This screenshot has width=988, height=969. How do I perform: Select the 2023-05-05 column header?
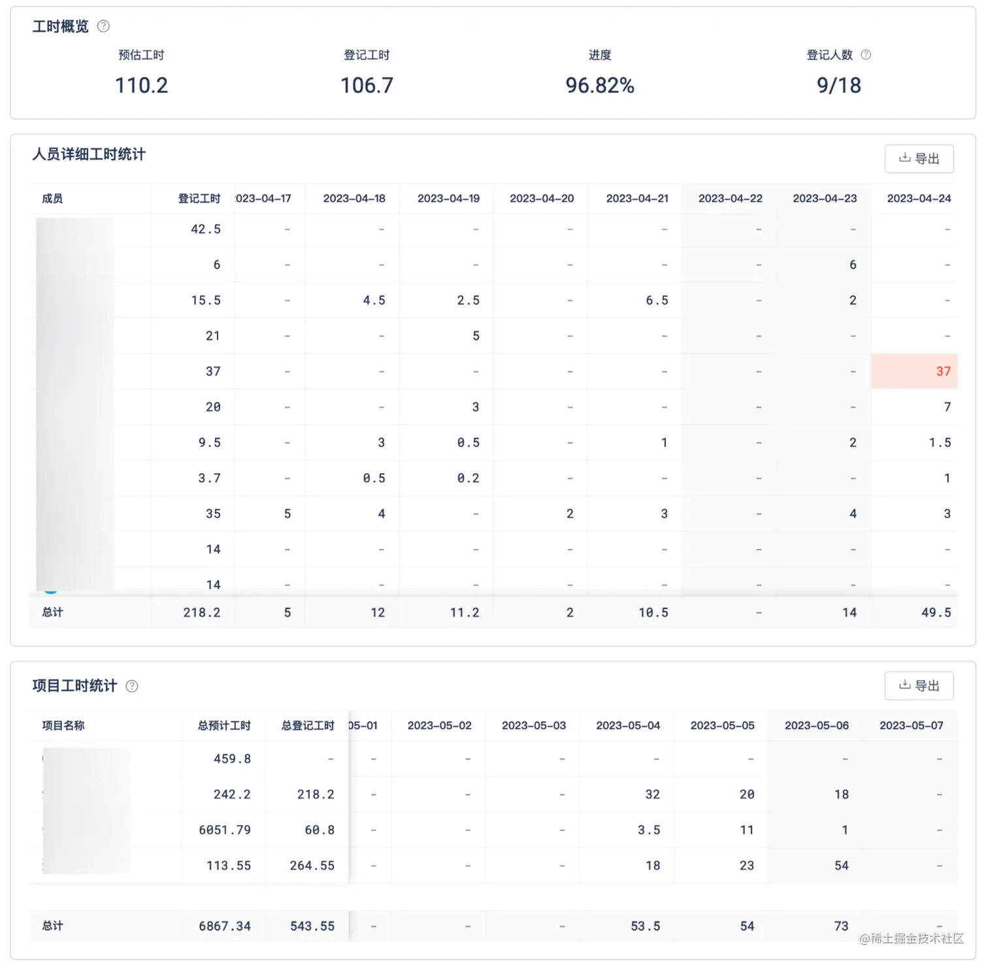[723, 726]
